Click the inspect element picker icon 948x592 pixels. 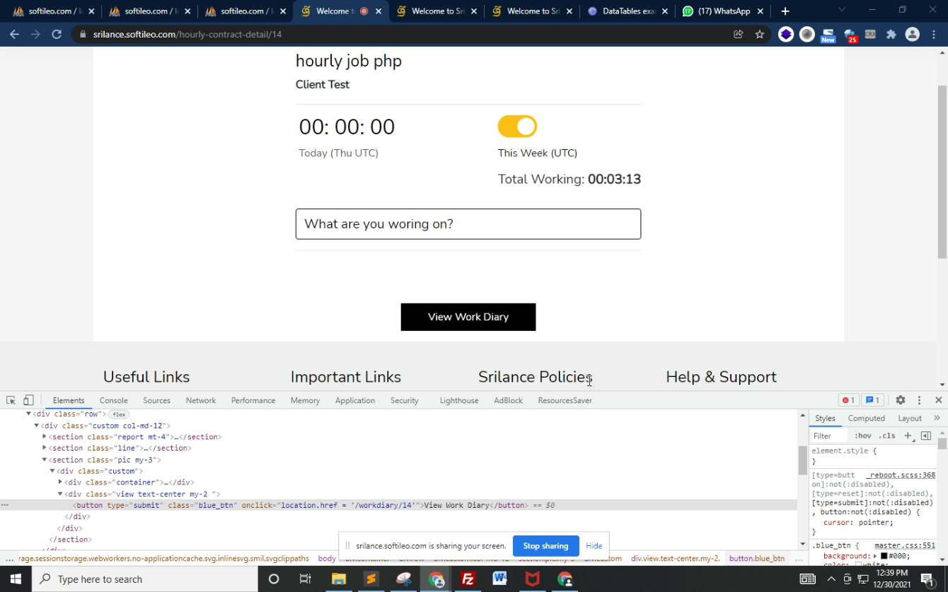[x=11, y=400]
